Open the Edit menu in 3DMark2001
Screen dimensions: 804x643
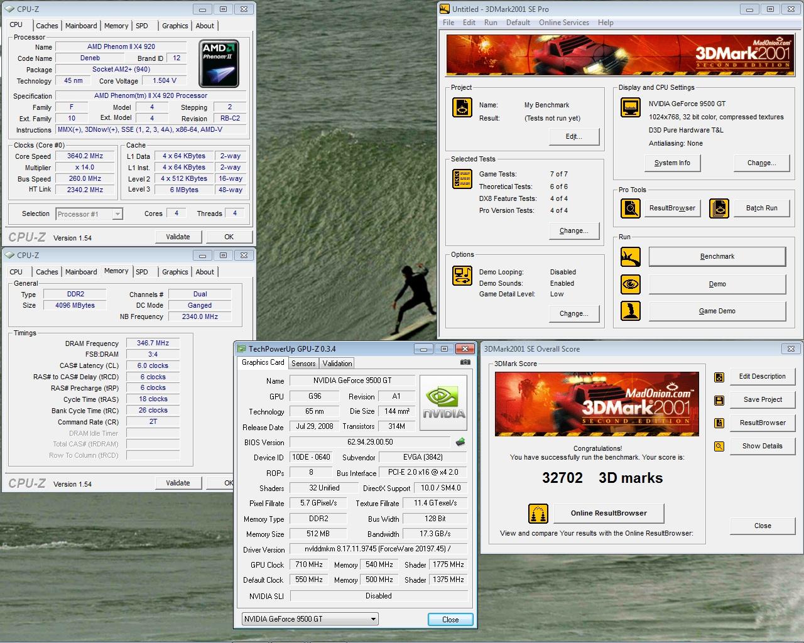(469, 23)
